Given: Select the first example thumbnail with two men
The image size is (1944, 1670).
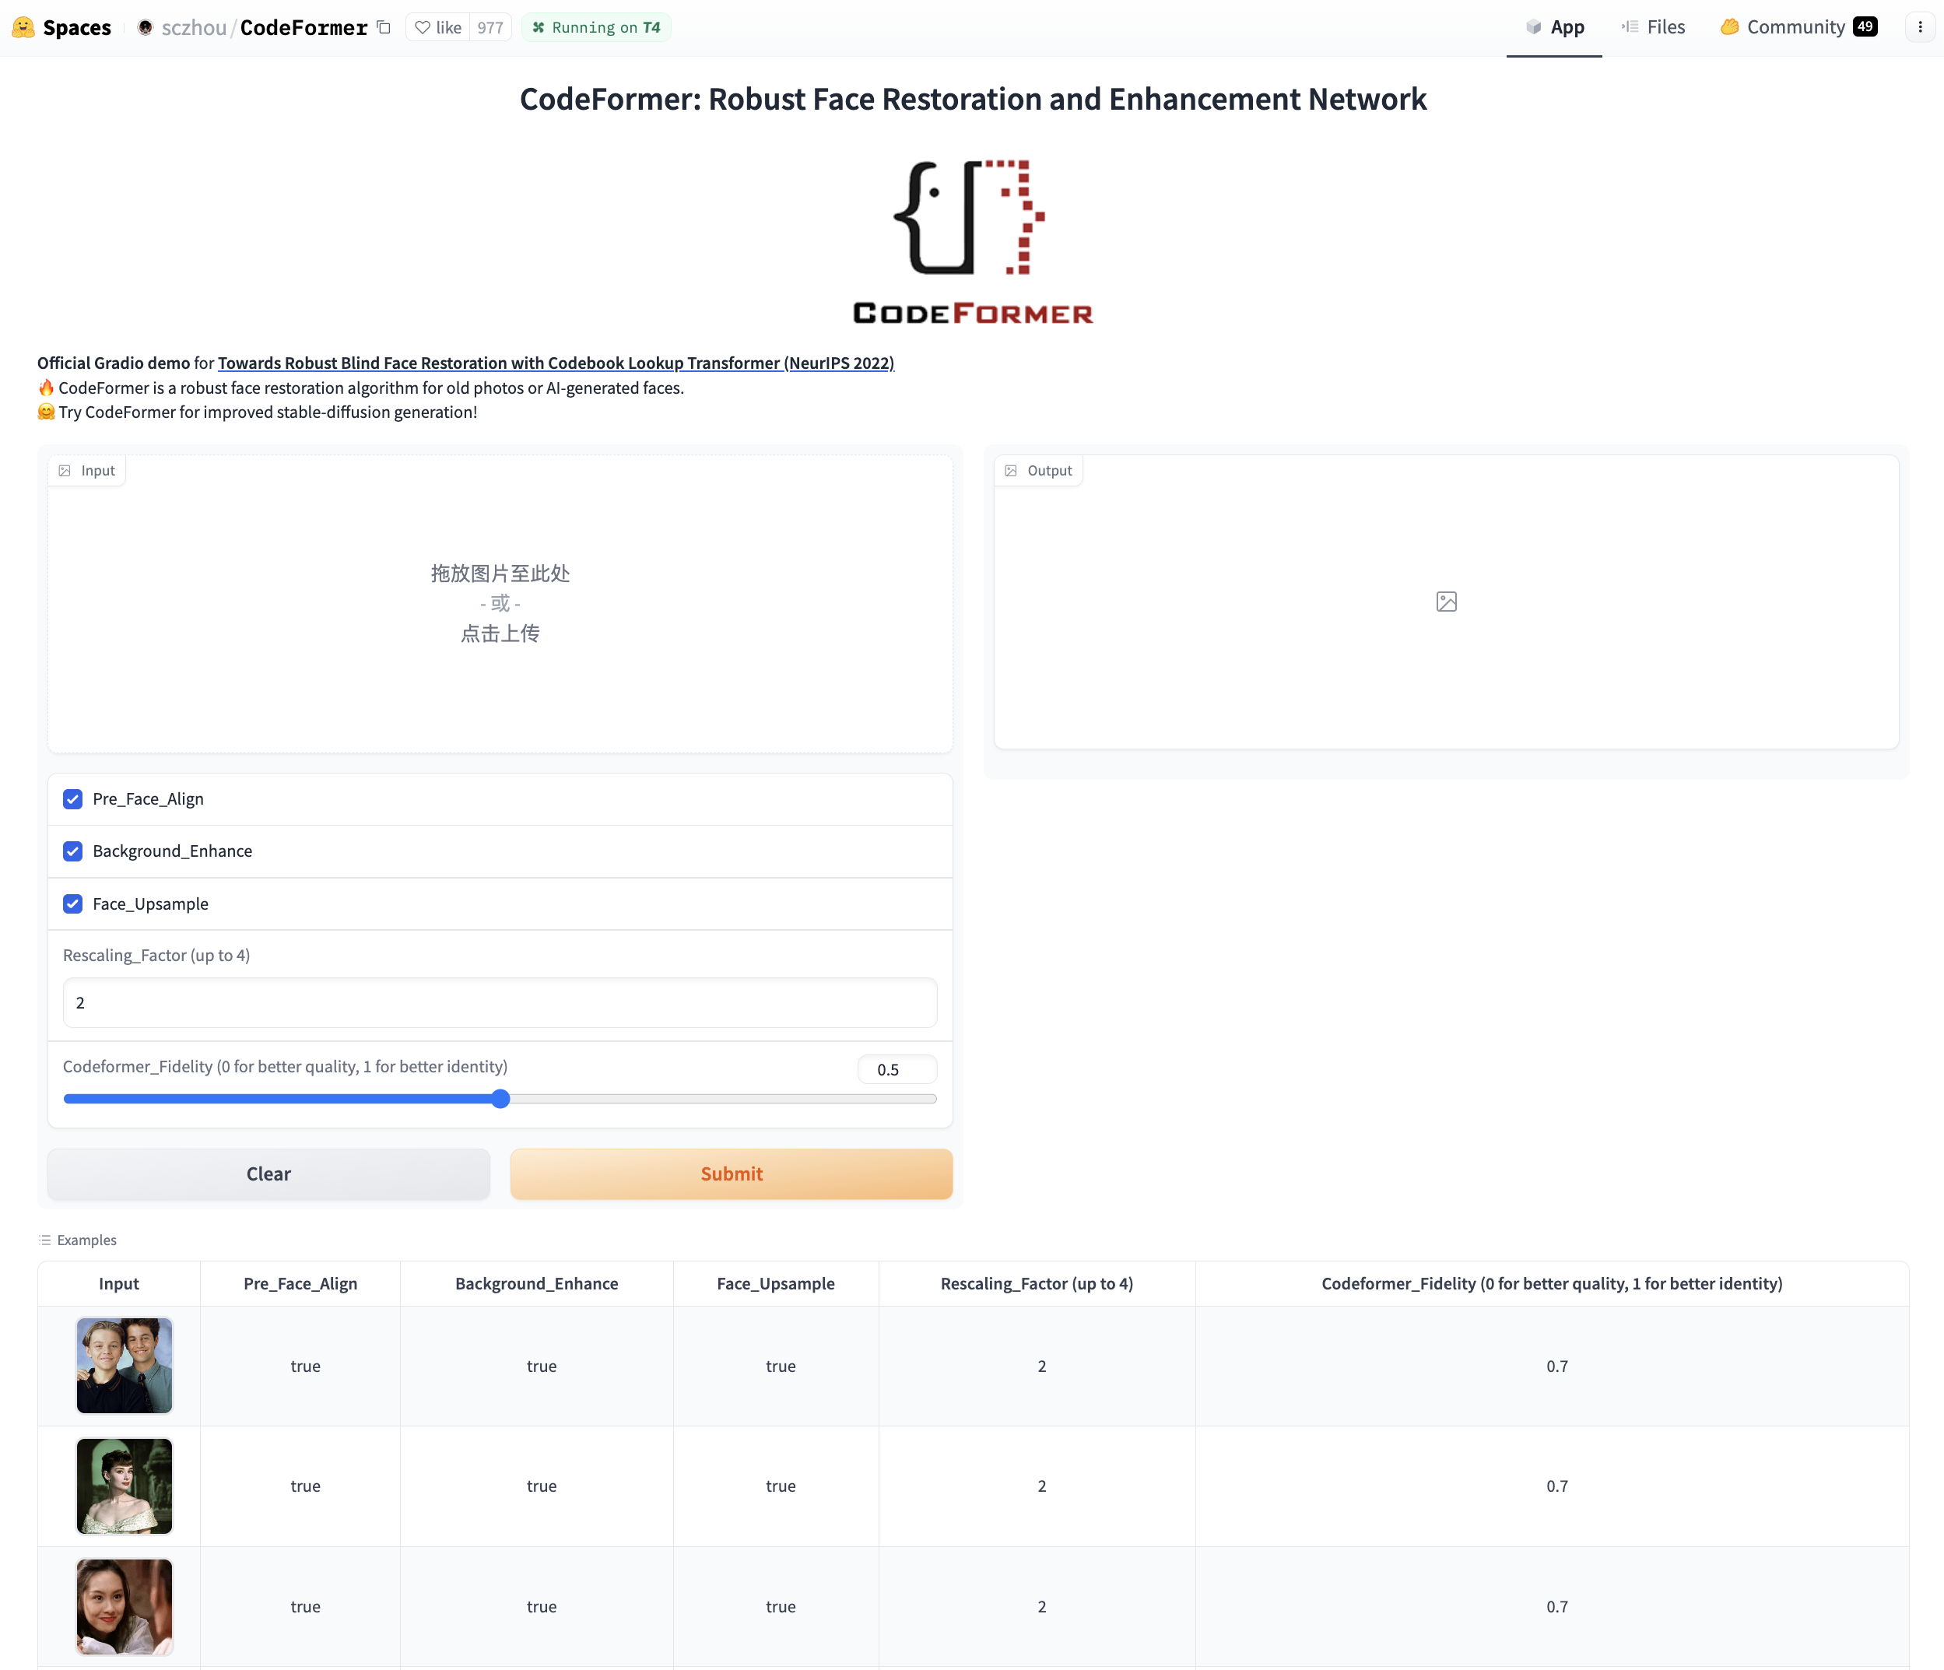Looking at the screenshot, I should coord(124,1365).
